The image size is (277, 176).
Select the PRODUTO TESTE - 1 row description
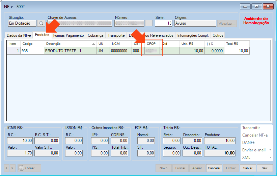(x=70, y=51)
